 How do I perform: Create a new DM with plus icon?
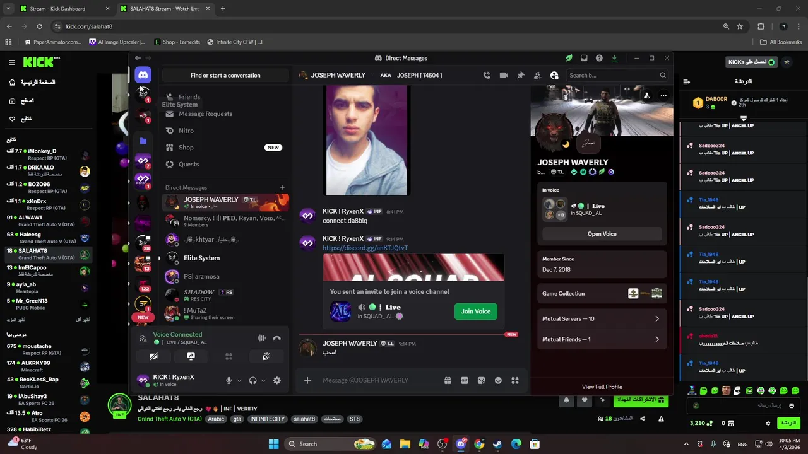coord(282,187)
